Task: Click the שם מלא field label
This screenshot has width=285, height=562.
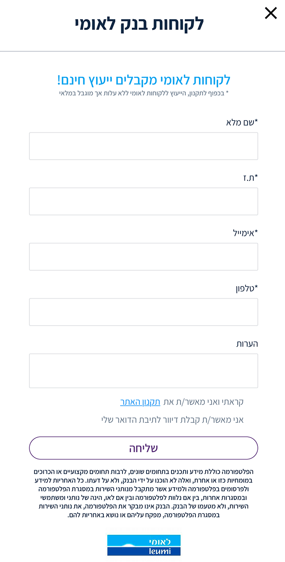Action: (x=242, y=122)
